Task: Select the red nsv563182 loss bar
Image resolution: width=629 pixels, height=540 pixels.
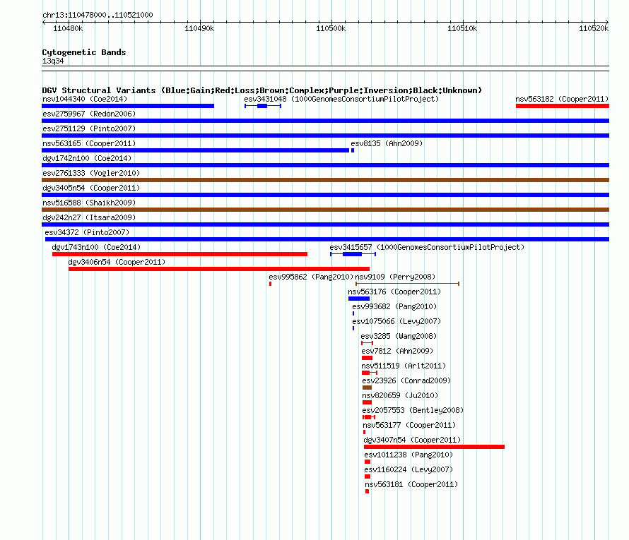Action: pyautogui.click(x=563, y=106)
